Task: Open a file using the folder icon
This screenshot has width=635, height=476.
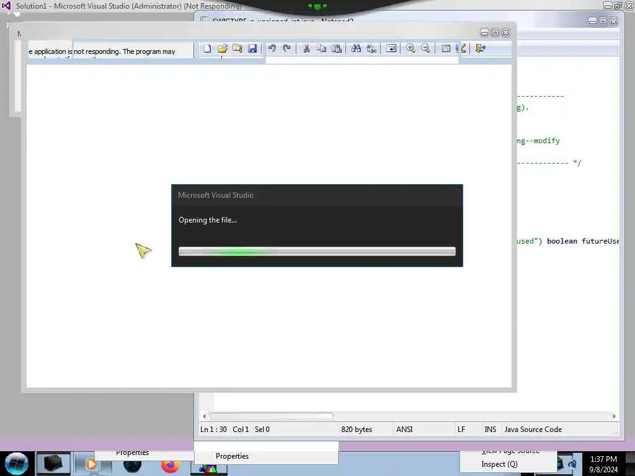Action: [223, 48]
